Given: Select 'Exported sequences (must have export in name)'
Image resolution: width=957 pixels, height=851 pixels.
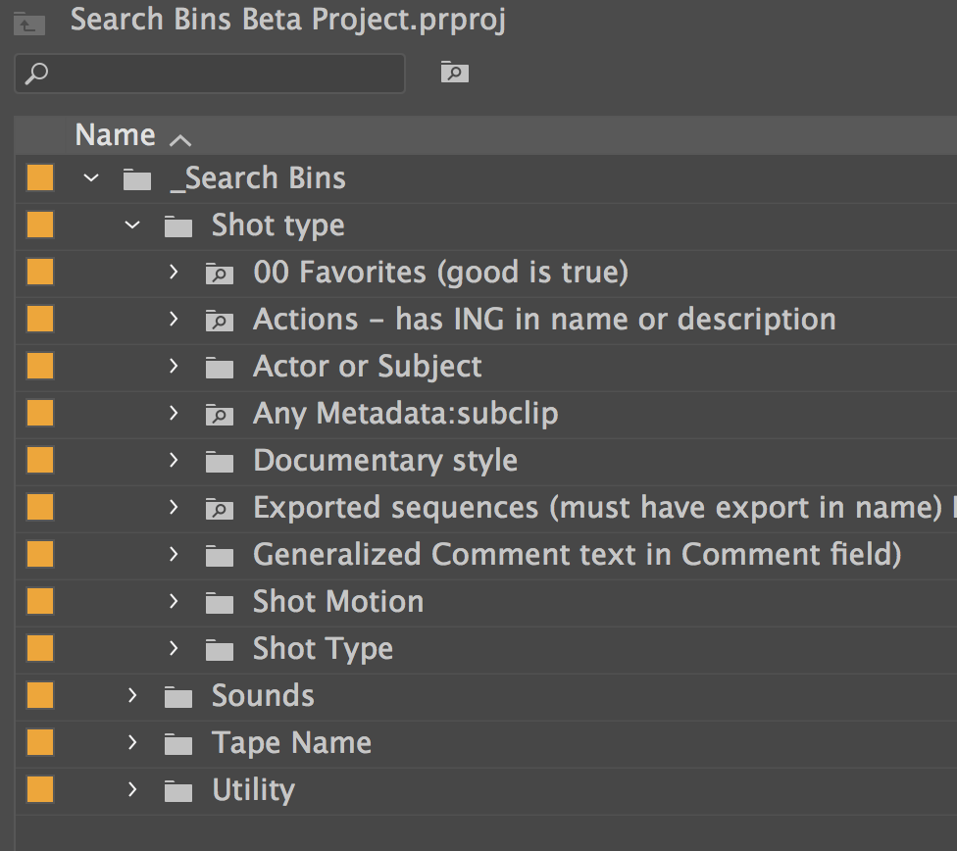Looking at the screenshot, I should point(598,508).
